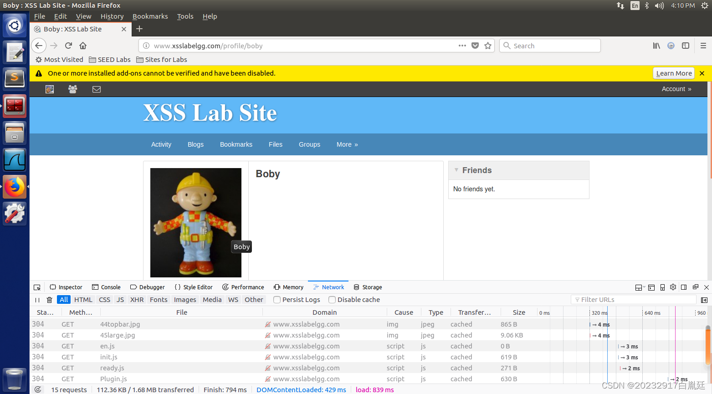Go back with the browser back arrow

coord(39,46)
